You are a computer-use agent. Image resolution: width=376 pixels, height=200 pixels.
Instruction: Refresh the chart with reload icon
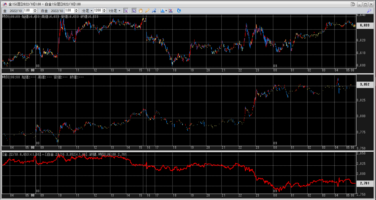(179, 11)
